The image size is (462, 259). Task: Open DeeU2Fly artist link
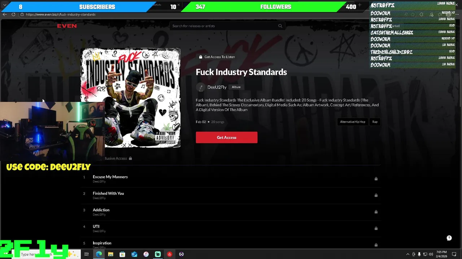[x=217, y=87]
